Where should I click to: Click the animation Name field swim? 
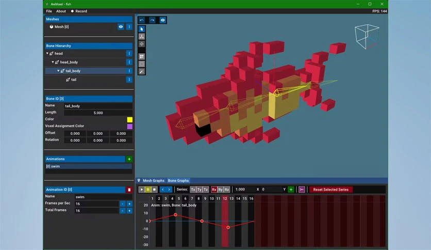104,197
